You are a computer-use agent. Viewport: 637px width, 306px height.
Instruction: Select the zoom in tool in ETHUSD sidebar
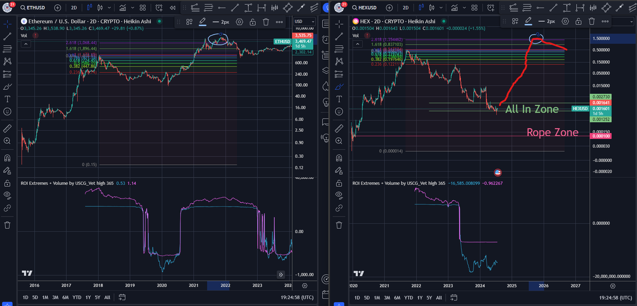coord(7,141)
